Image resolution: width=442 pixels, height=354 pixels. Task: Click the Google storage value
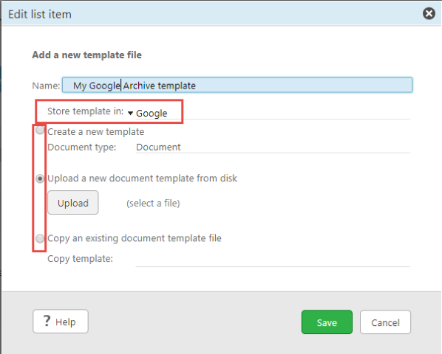click(152, 114)
